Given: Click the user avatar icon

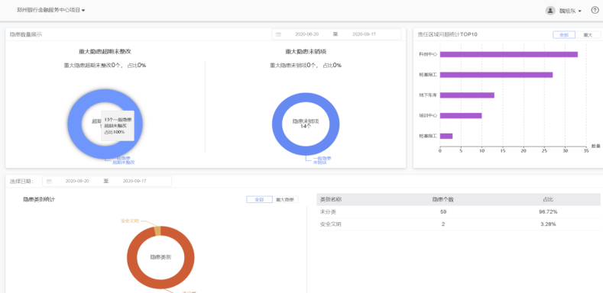Looking at the screenshot, I should click(550, 11).
